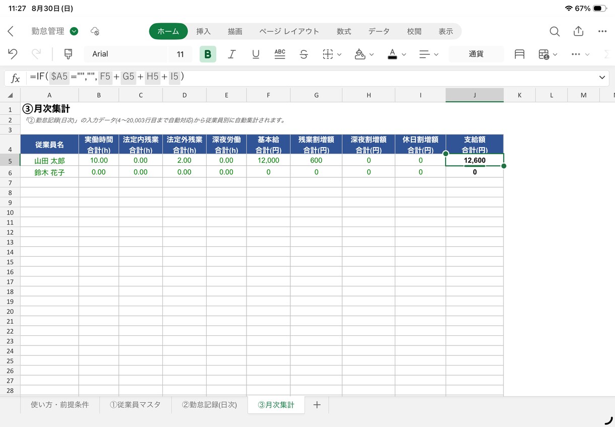Click the select-all corner triangle
Image resolution: width=615 pixels, height=427 pixels.
click(x=10, y=95)
